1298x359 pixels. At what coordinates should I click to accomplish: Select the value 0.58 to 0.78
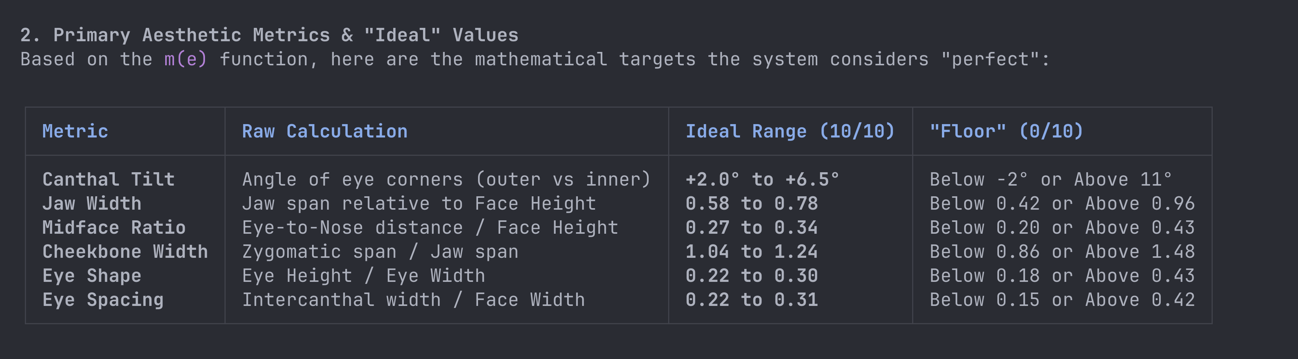pyautogui.click(x=751, y=204)
